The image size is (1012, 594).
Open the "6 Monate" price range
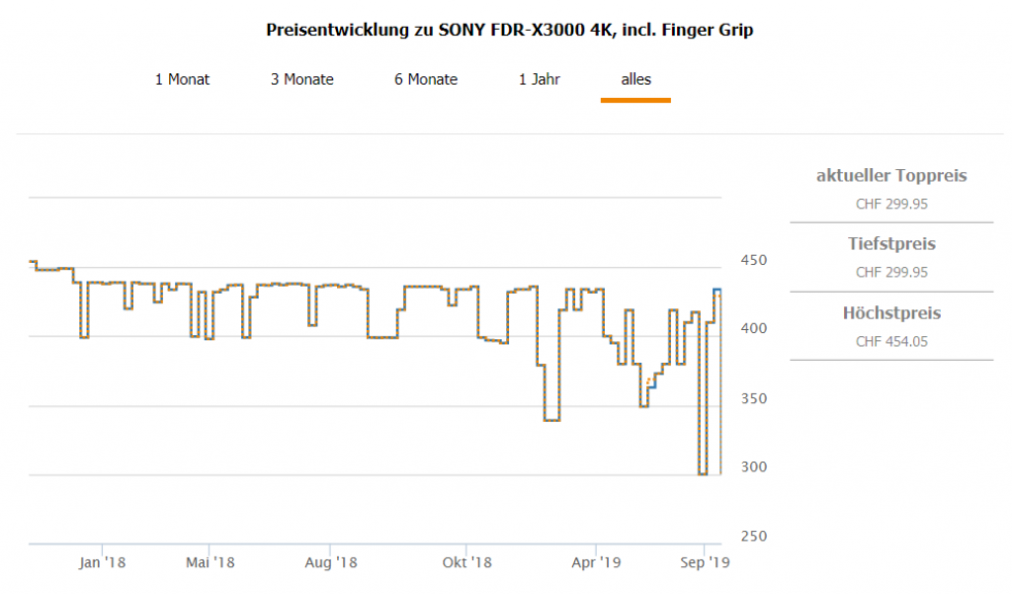426,79
